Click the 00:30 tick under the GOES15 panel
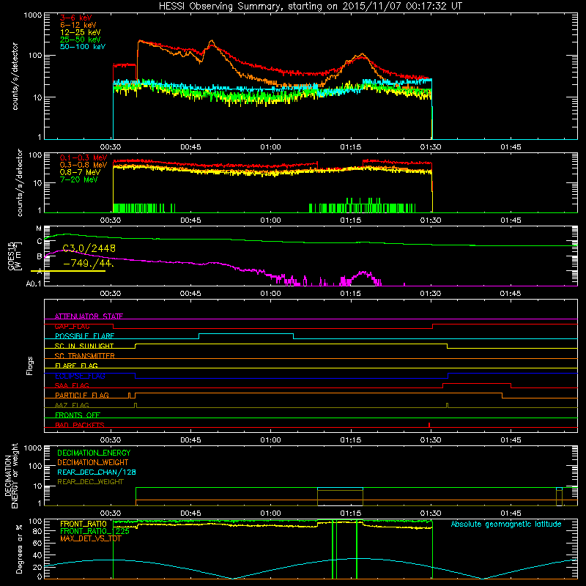586x586 pixels. [111, 294]
